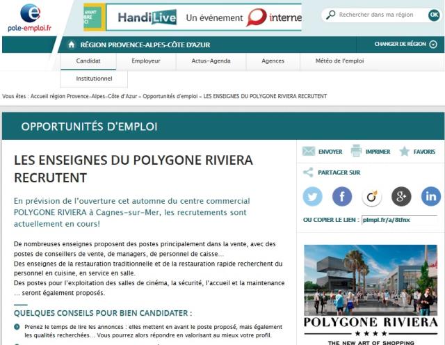Click the home icon in region bar
Image resolution: width=445 pixels, height=345 pixels.
pyautogui.click(x=72, y=45)
